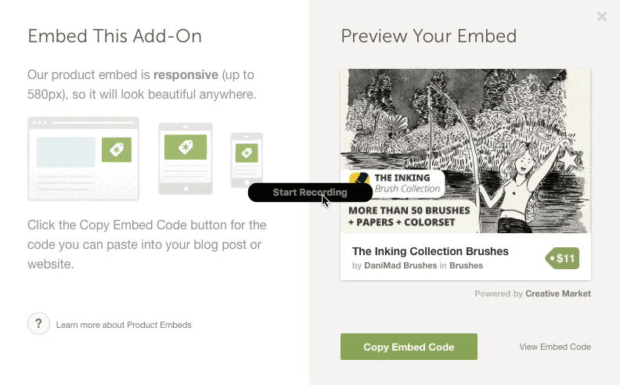Open the View Embed Code link
The width and height of the screenshot is (620, 385).
click(555, 347)
